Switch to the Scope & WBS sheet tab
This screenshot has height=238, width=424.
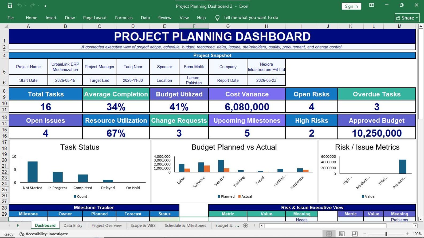click(x=143, y=225)
